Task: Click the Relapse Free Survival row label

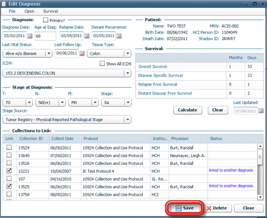Action: point(158,84)
